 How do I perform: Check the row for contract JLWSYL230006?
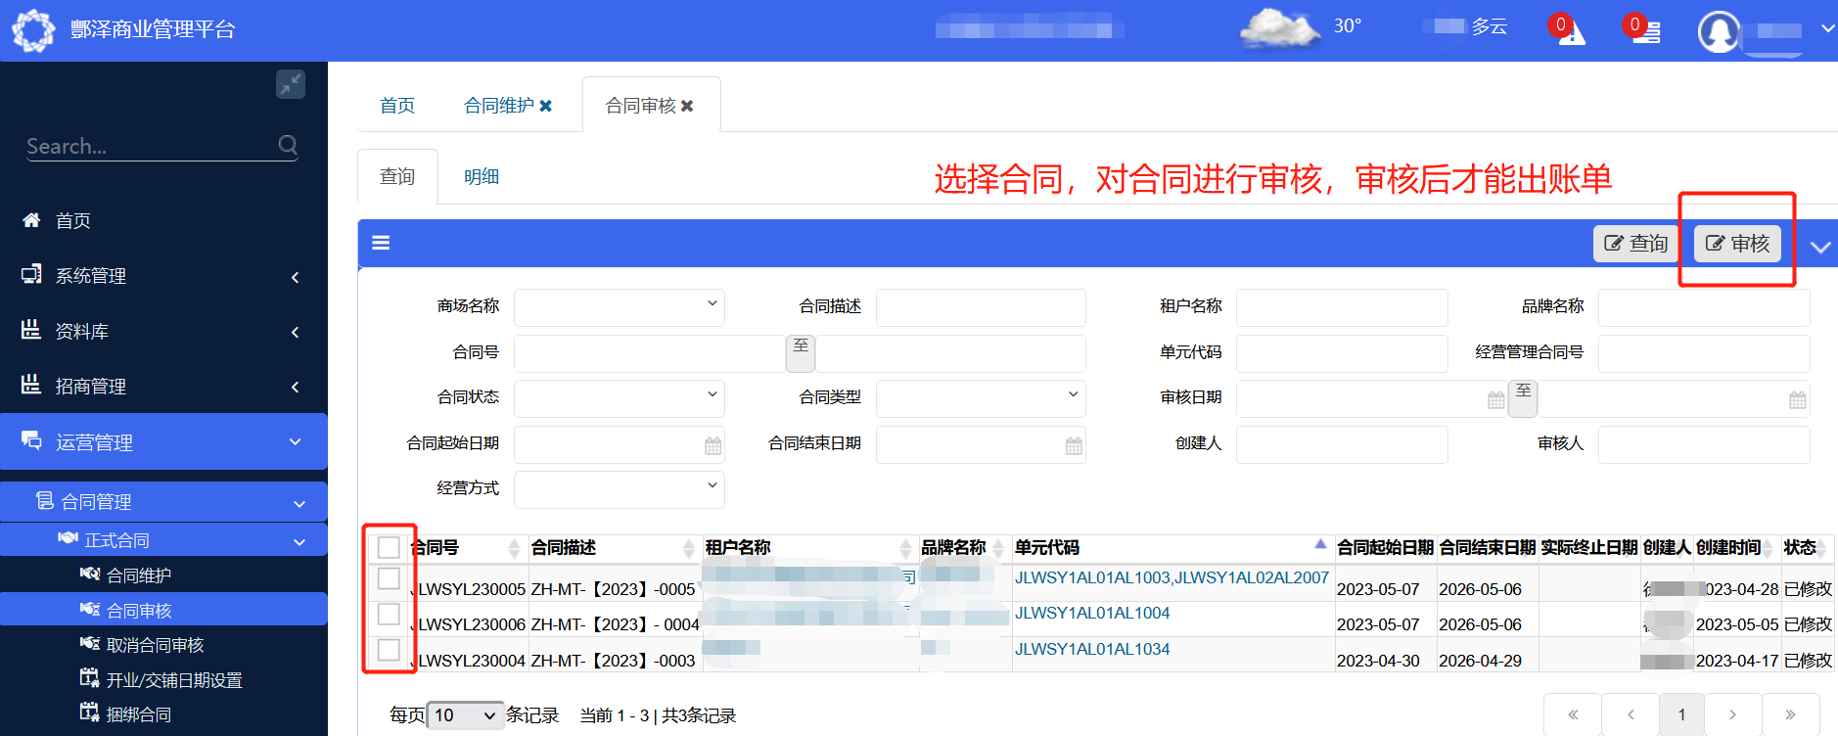(x=389, y=614)
